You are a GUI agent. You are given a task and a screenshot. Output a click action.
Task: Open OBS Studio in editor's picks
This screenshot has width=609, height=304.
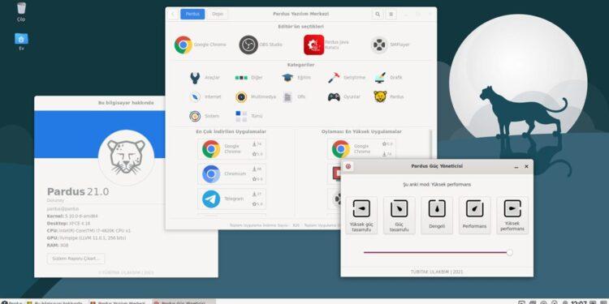pyautogui.click(x=261, y=45)
